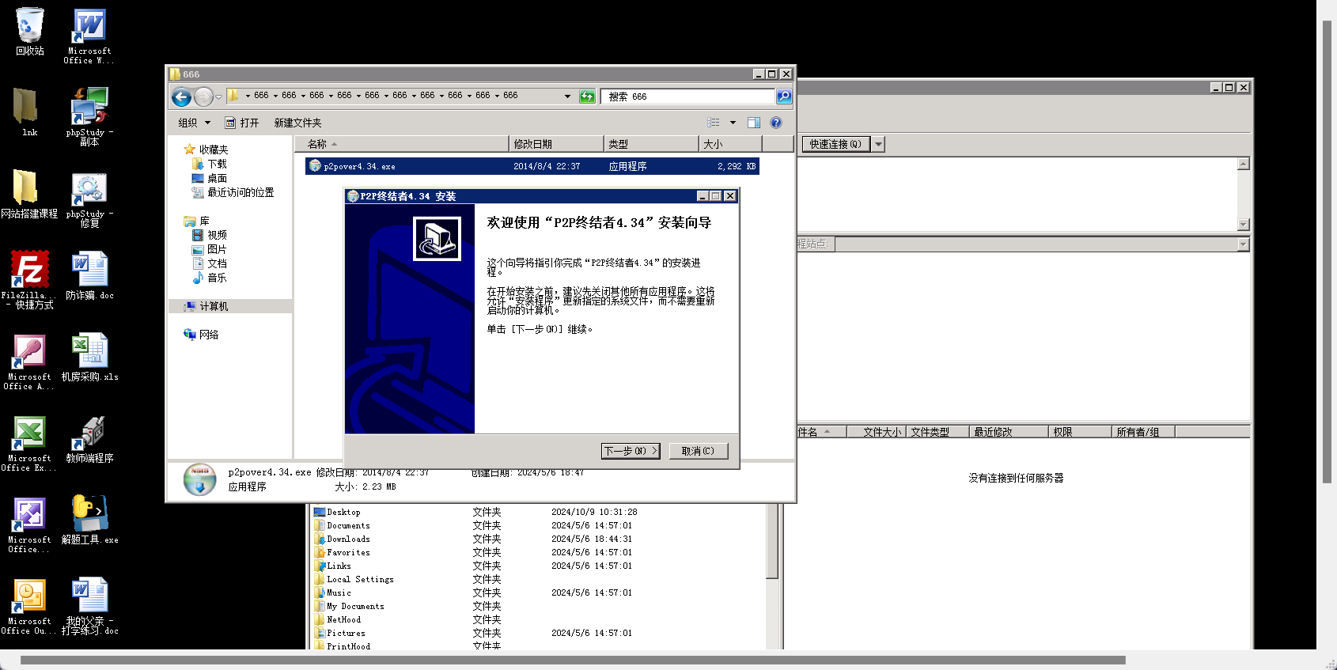Screen dimensions: 1337x670
Task: Click the search 666 input field
Action: pyautogui.click(x=687, y=97)
